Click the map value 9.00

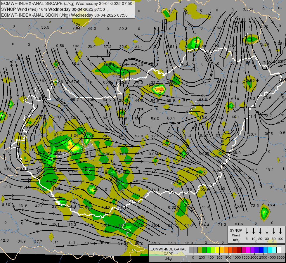106,154
